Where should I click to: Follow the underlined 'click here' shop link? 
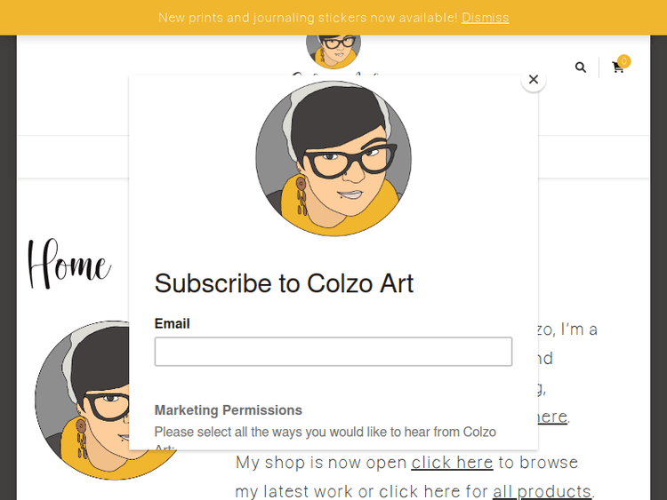(452, 463)
